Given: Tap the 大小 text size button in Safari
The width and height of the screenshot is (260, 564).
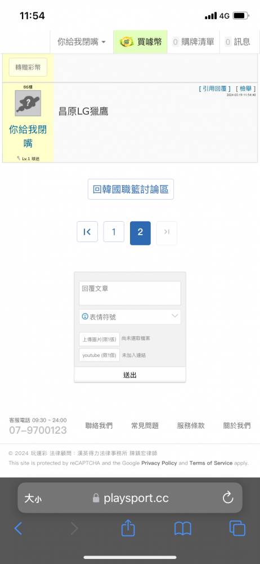Looking at the screenshot, I should (x=33, y=499).
